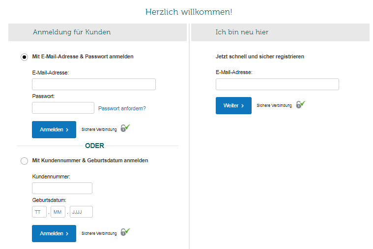Click the Ich bin neu hier header

[x=242, y=32]
